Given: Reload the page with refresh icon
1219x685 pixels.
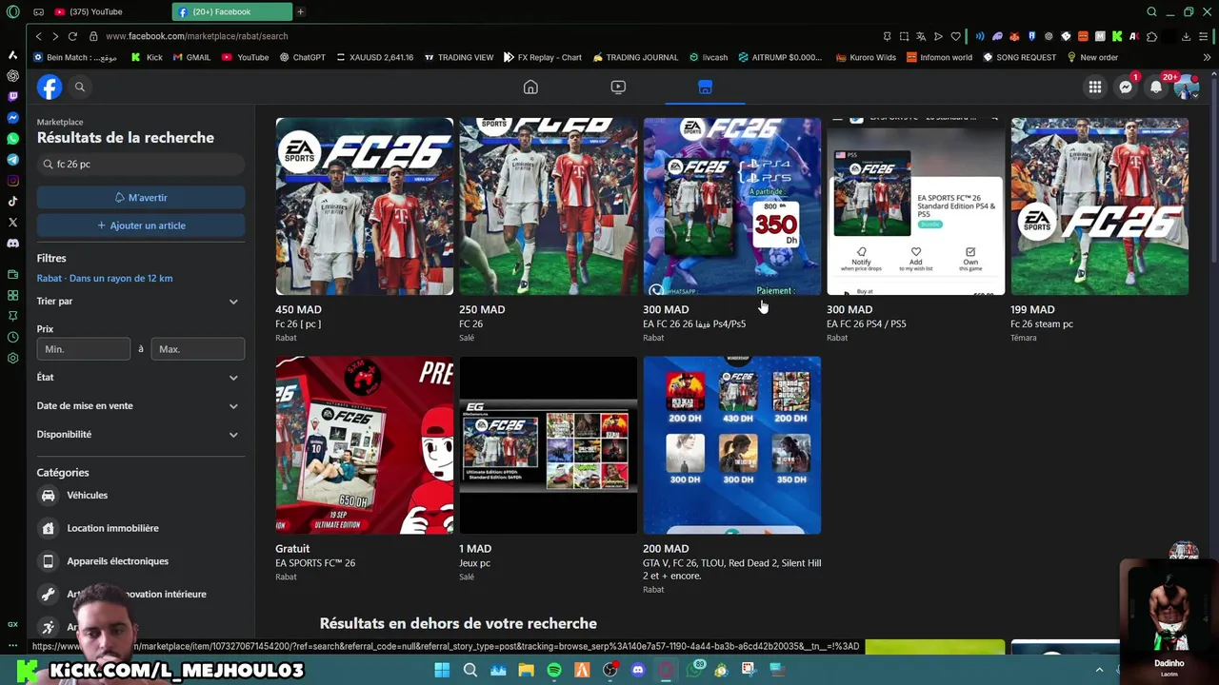Looking at the screenshot, I should (x=72, y=36).
